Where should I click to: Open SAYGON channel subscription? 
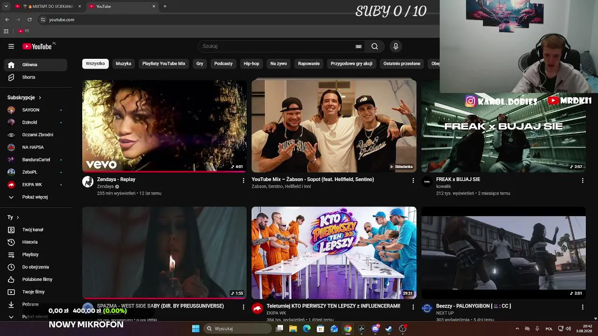point(36,110)
